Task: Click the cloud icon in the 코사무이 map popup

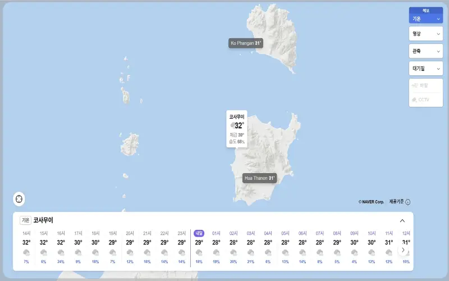Action: click(233, 125)
